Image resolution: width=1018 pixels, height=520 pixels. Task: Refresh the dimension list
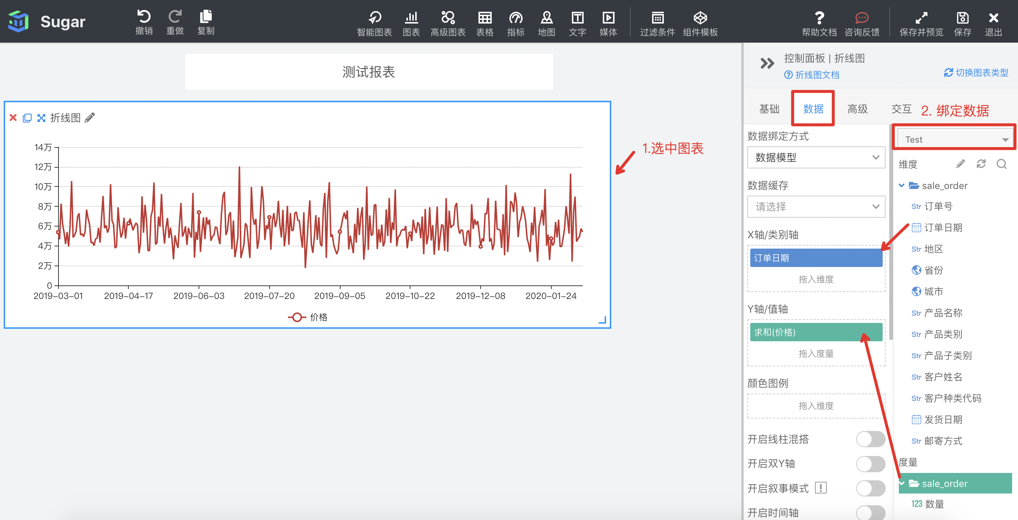point(981,164)
